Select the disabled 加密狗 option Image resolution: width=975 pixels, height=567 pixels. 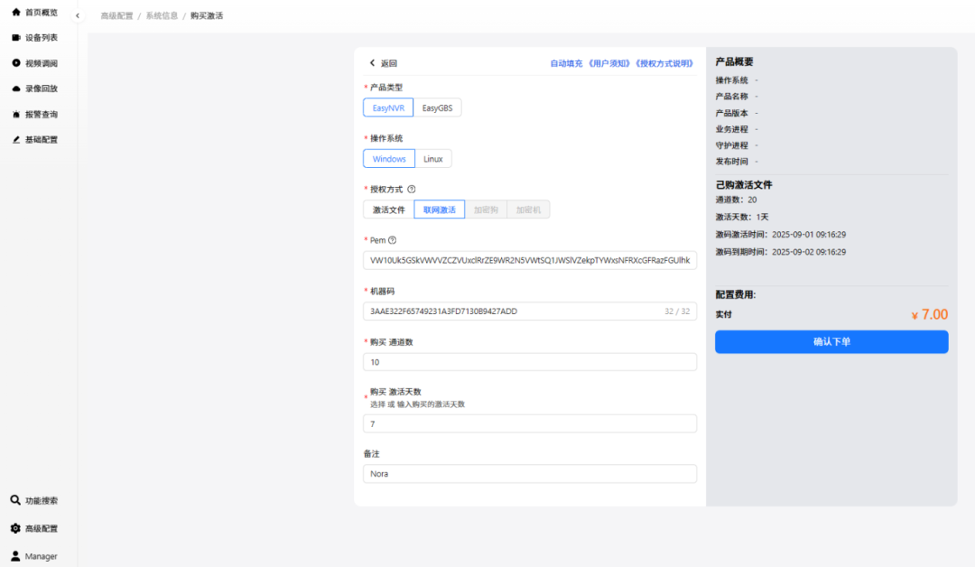point(486,209)
